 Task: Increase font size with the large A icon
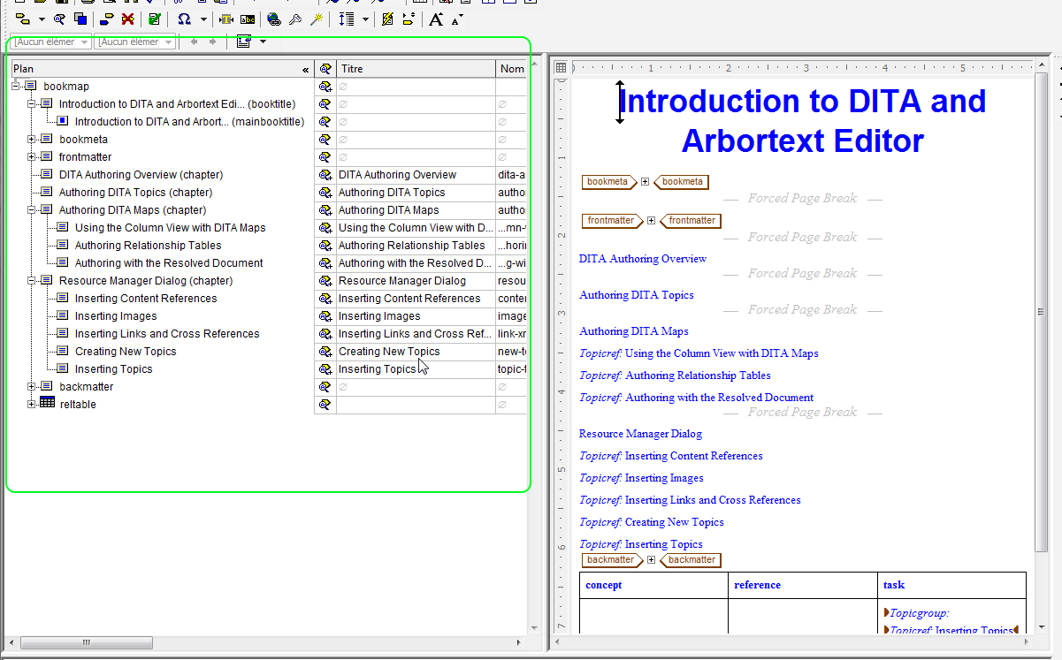click(x=435, y=19)
